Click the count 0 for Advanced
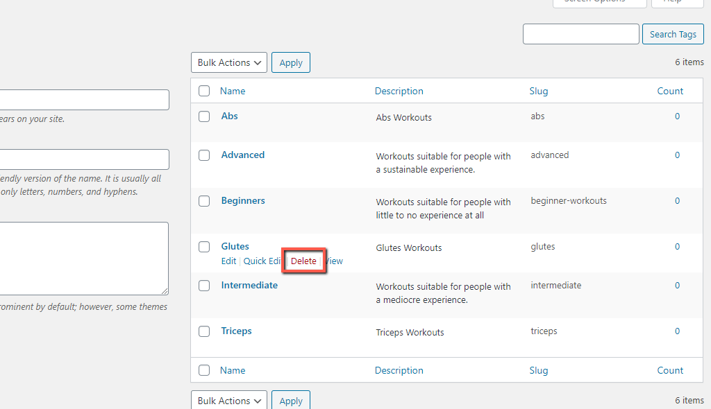Viewport: 711px width, 409px height. [678, 155]
